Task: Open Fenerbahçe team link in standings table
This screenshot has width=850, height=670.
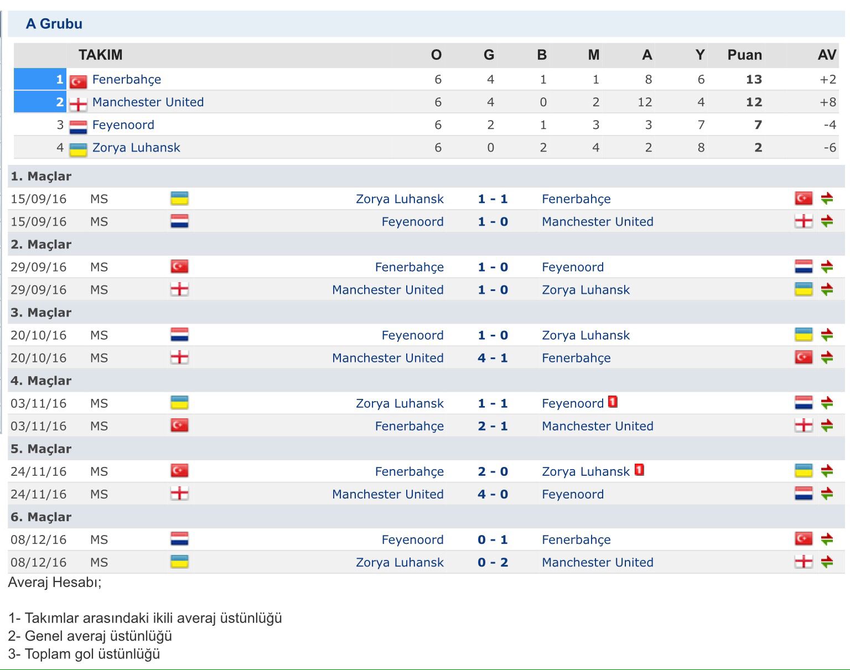Action: point(127,79)
